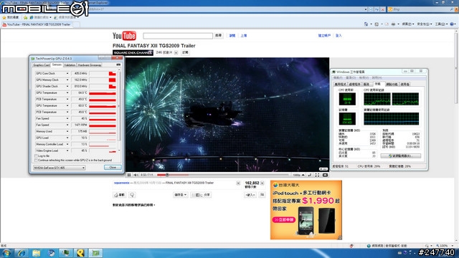Click the 登入 sign-in link
The width and height of the screenshot is (459, 258).
[339, 36]
